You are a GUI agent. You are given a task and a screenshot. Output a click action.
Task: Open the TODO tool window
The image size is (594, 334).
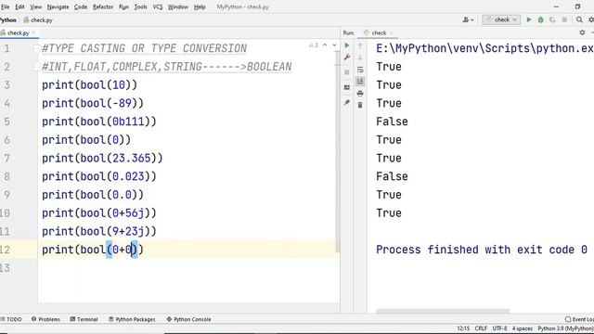pos(11,319)
